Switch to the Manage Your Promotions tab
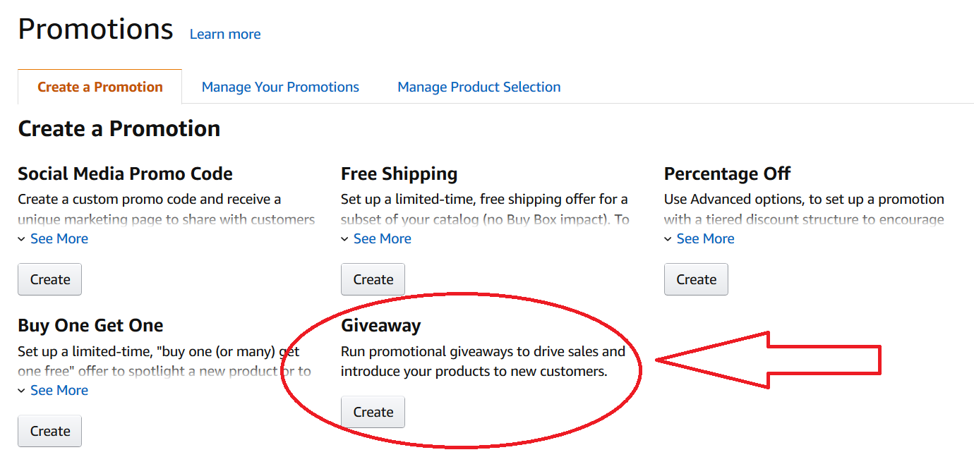974x469 pixels. 280,87
